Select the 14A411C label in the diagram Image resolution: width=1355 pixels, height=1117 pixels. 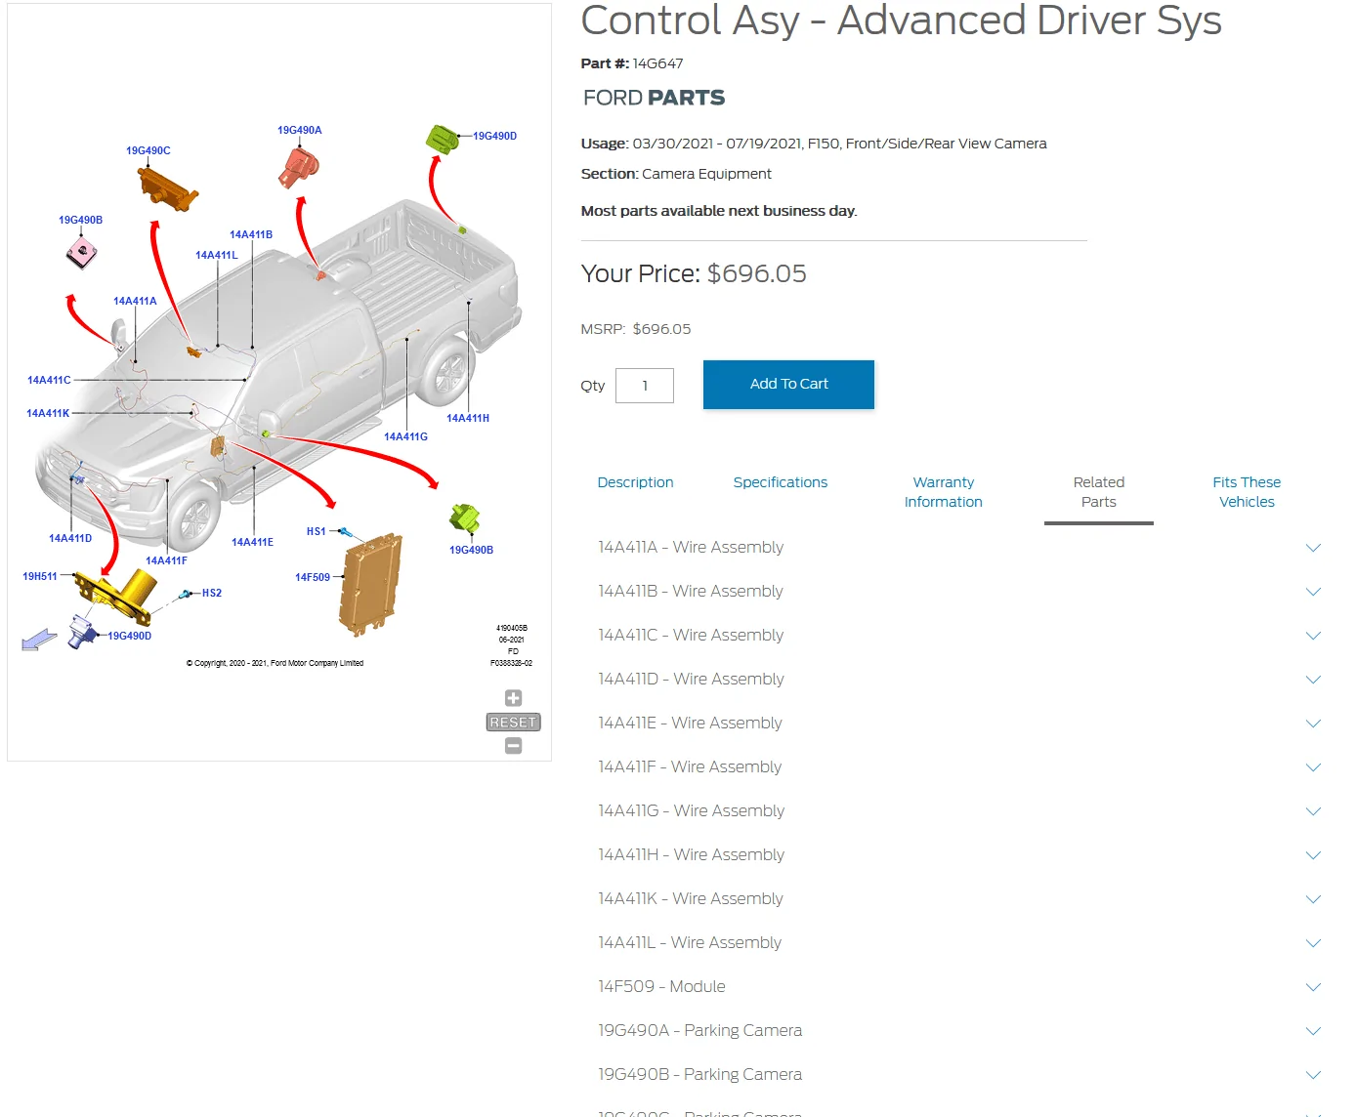48,380
